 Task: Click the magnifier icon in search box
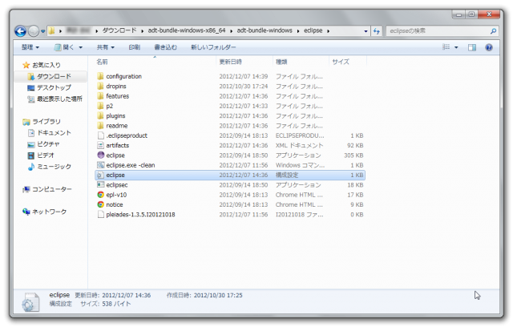point(493,31)
